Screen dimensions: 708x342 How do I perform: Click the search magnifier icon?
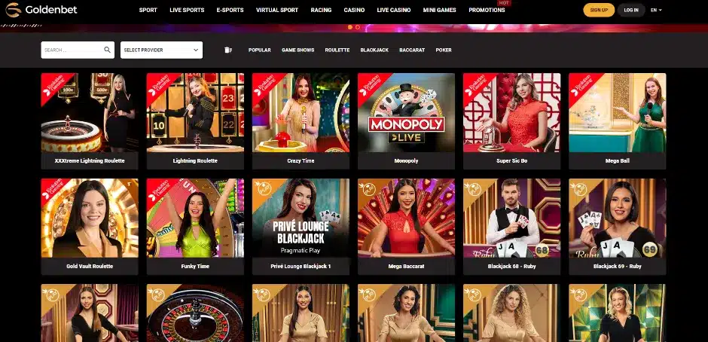(x=107, y=50)
